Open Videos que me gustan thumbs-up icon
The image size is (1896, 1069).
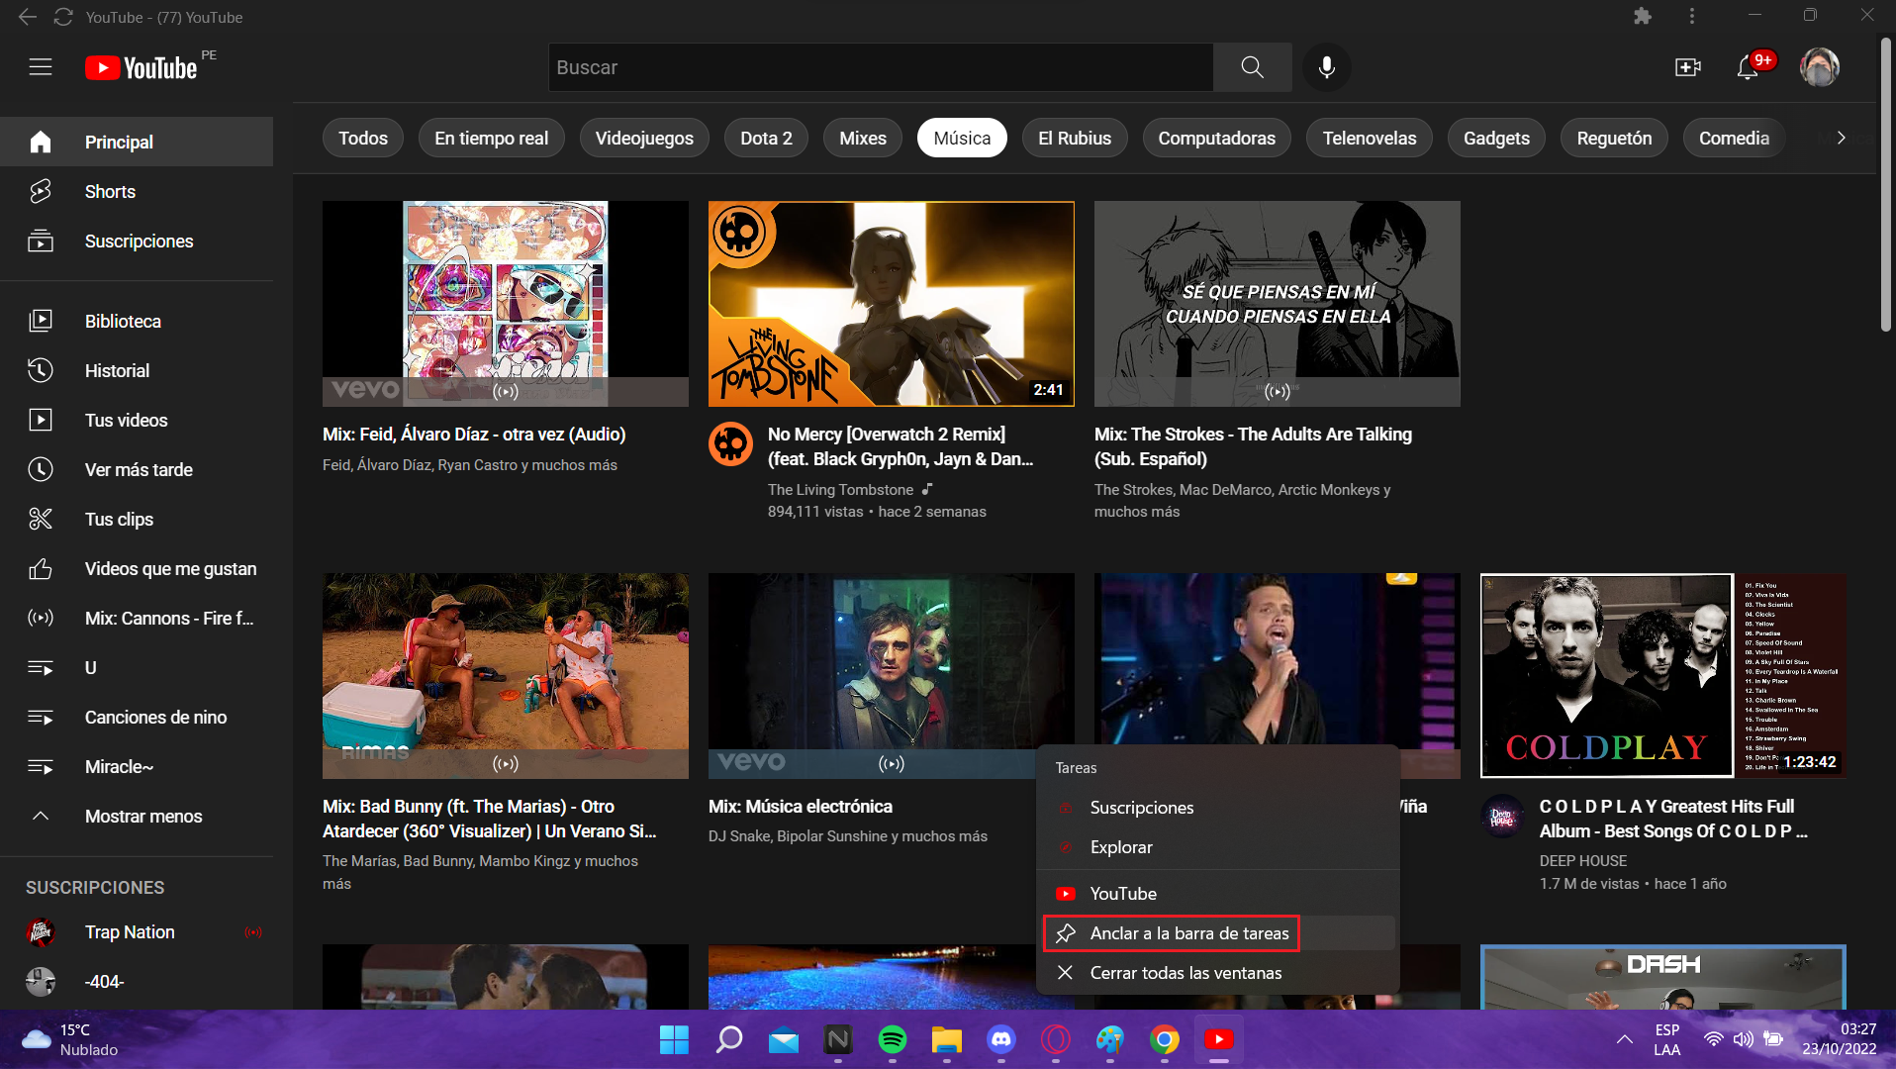[x=41, y=568]
